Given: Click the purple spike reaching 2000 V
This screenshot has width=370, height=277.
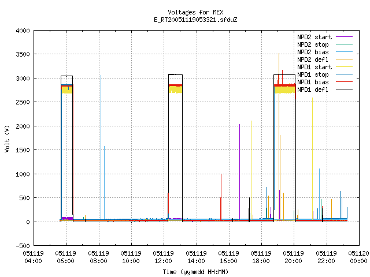Looking at the screenshot, I should (240, 172).
